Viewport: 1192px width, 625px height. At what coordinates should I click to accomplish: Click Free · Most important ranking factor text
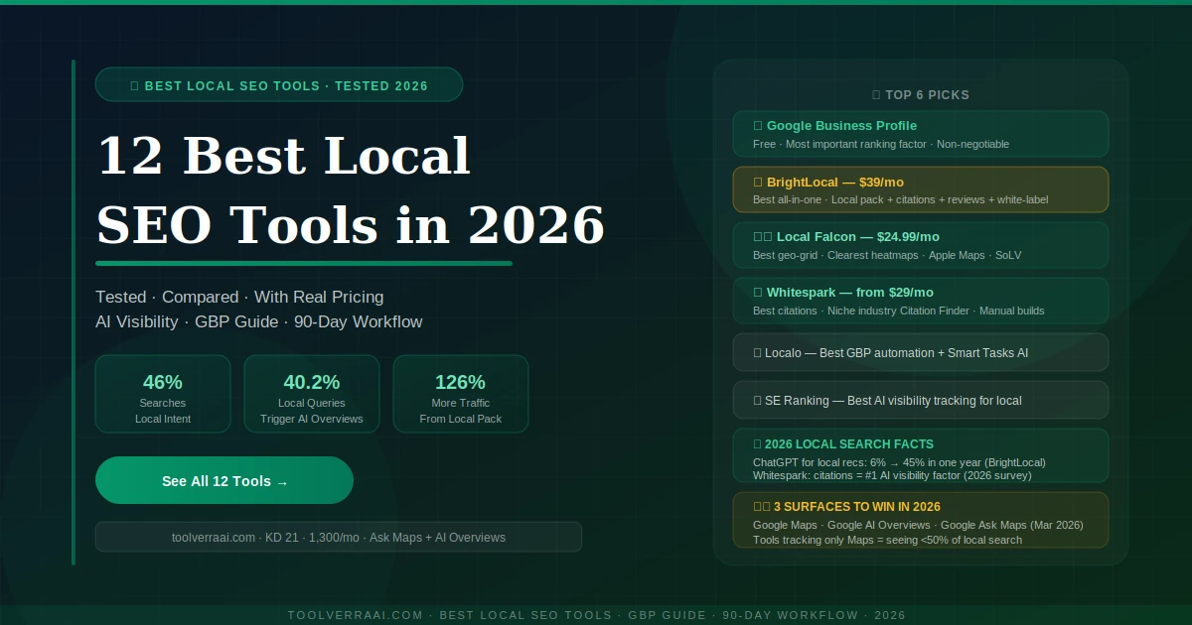[881, 144]
